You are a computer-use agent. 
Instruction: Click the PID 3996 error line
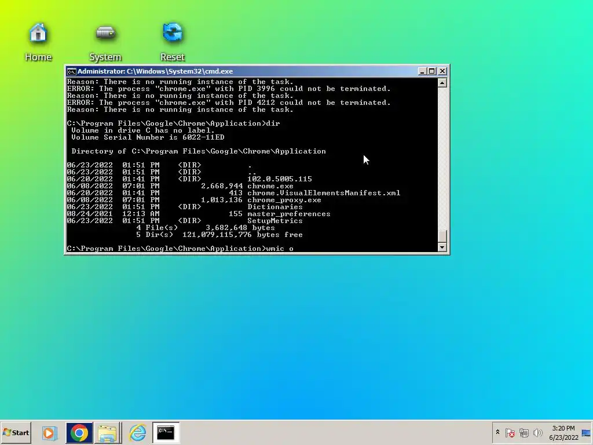click(x=228, y=89)
